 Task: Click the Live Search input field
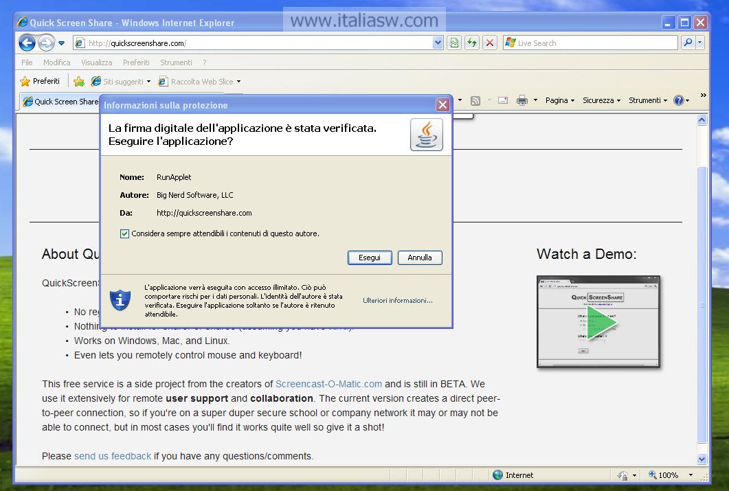596,43
